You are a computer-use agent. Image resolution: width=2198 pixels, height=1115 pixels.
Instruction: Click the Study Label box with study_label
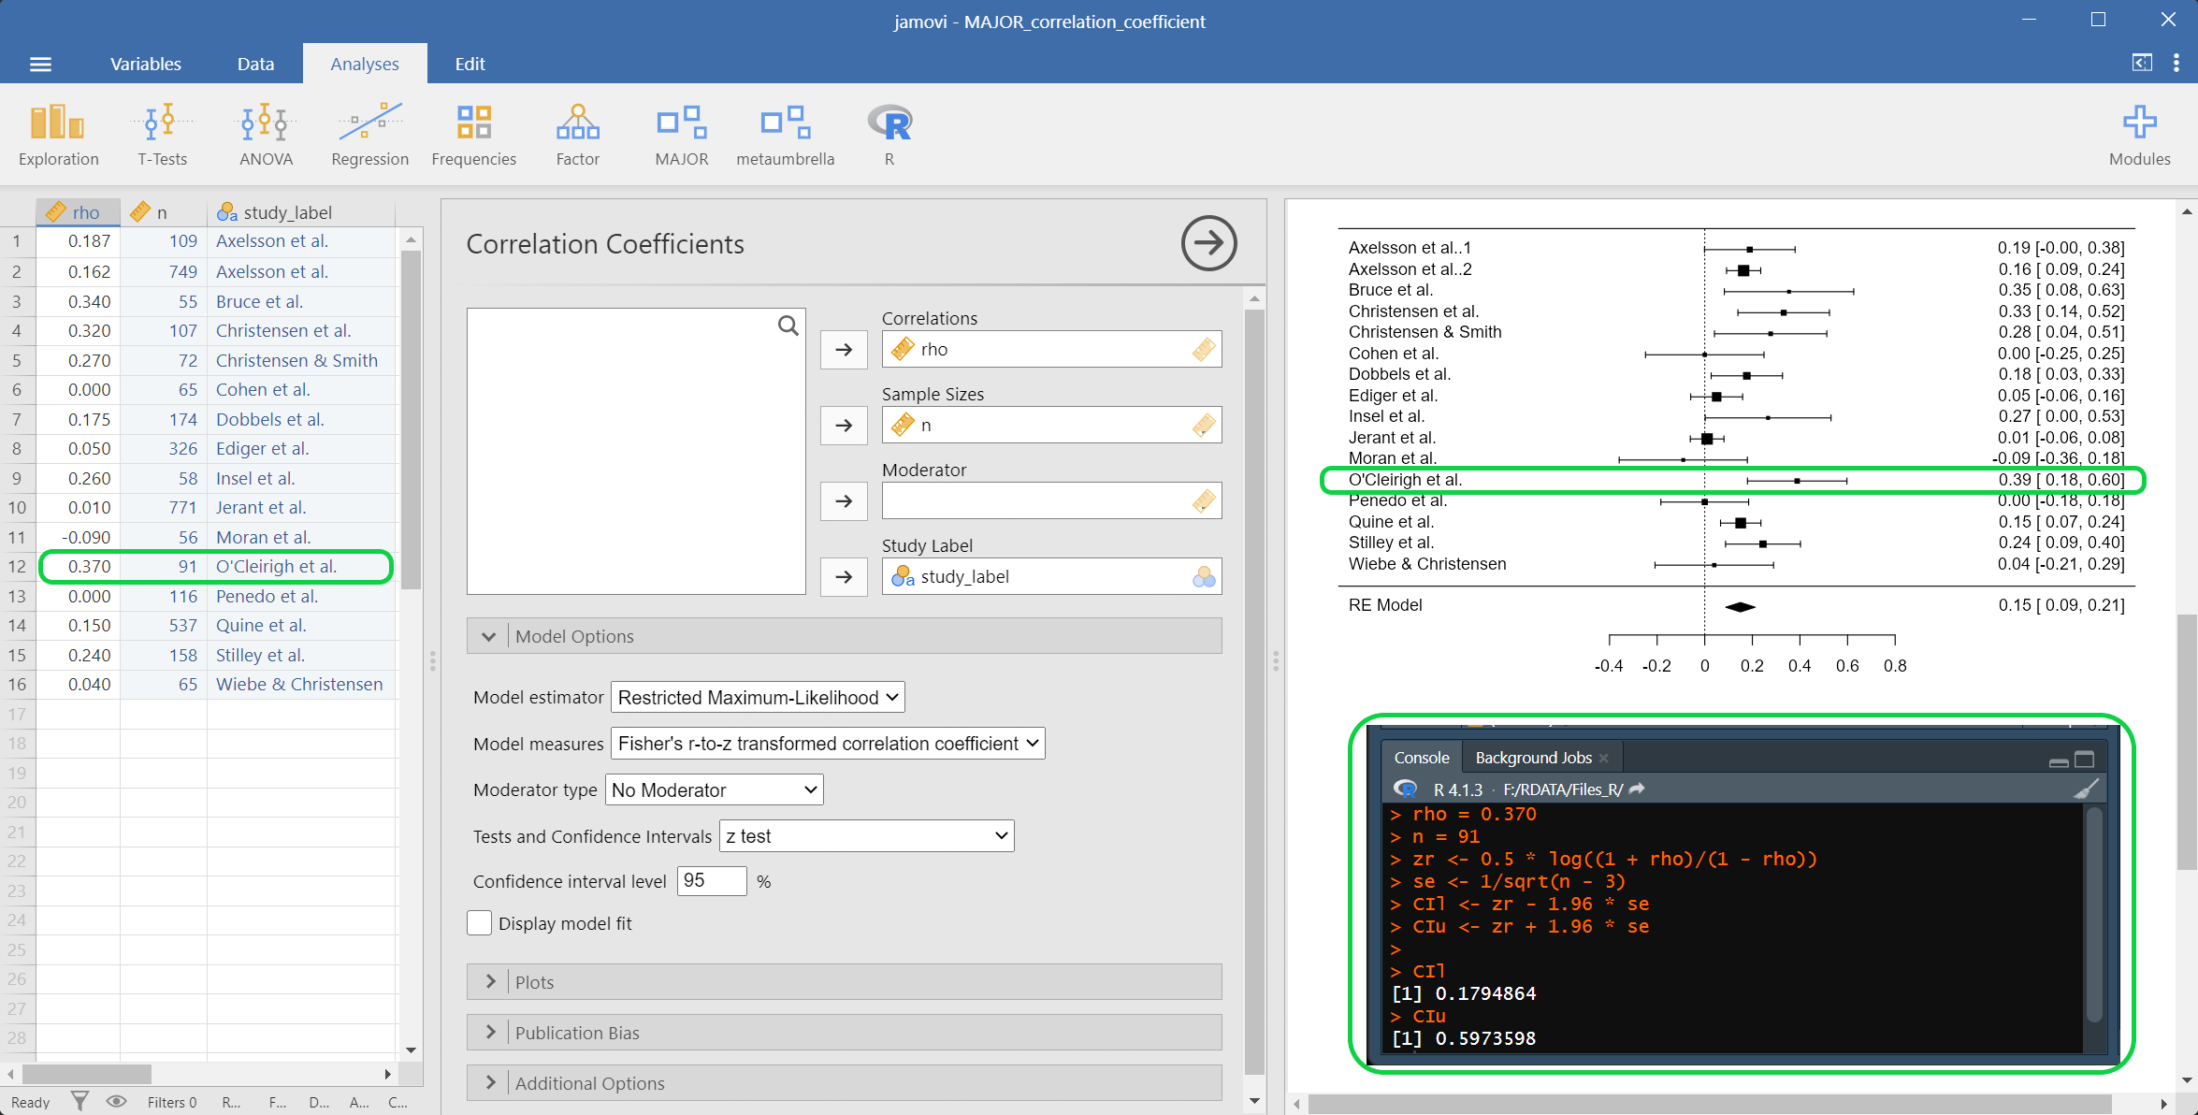[x=1051, y=576]
